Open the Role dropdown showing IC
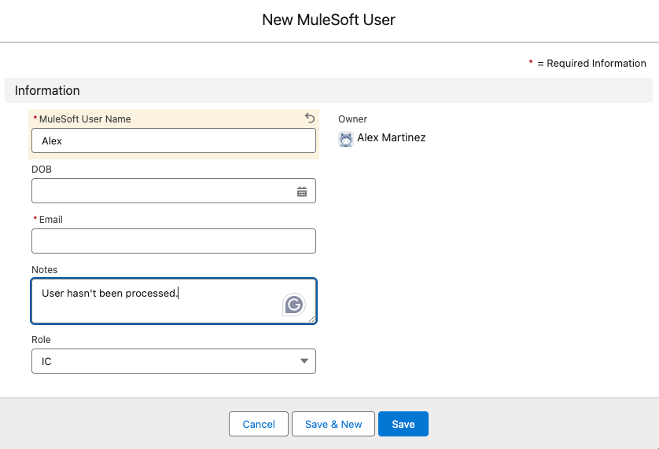The height and width of the screenshot is (449, 659). [174, 361]
